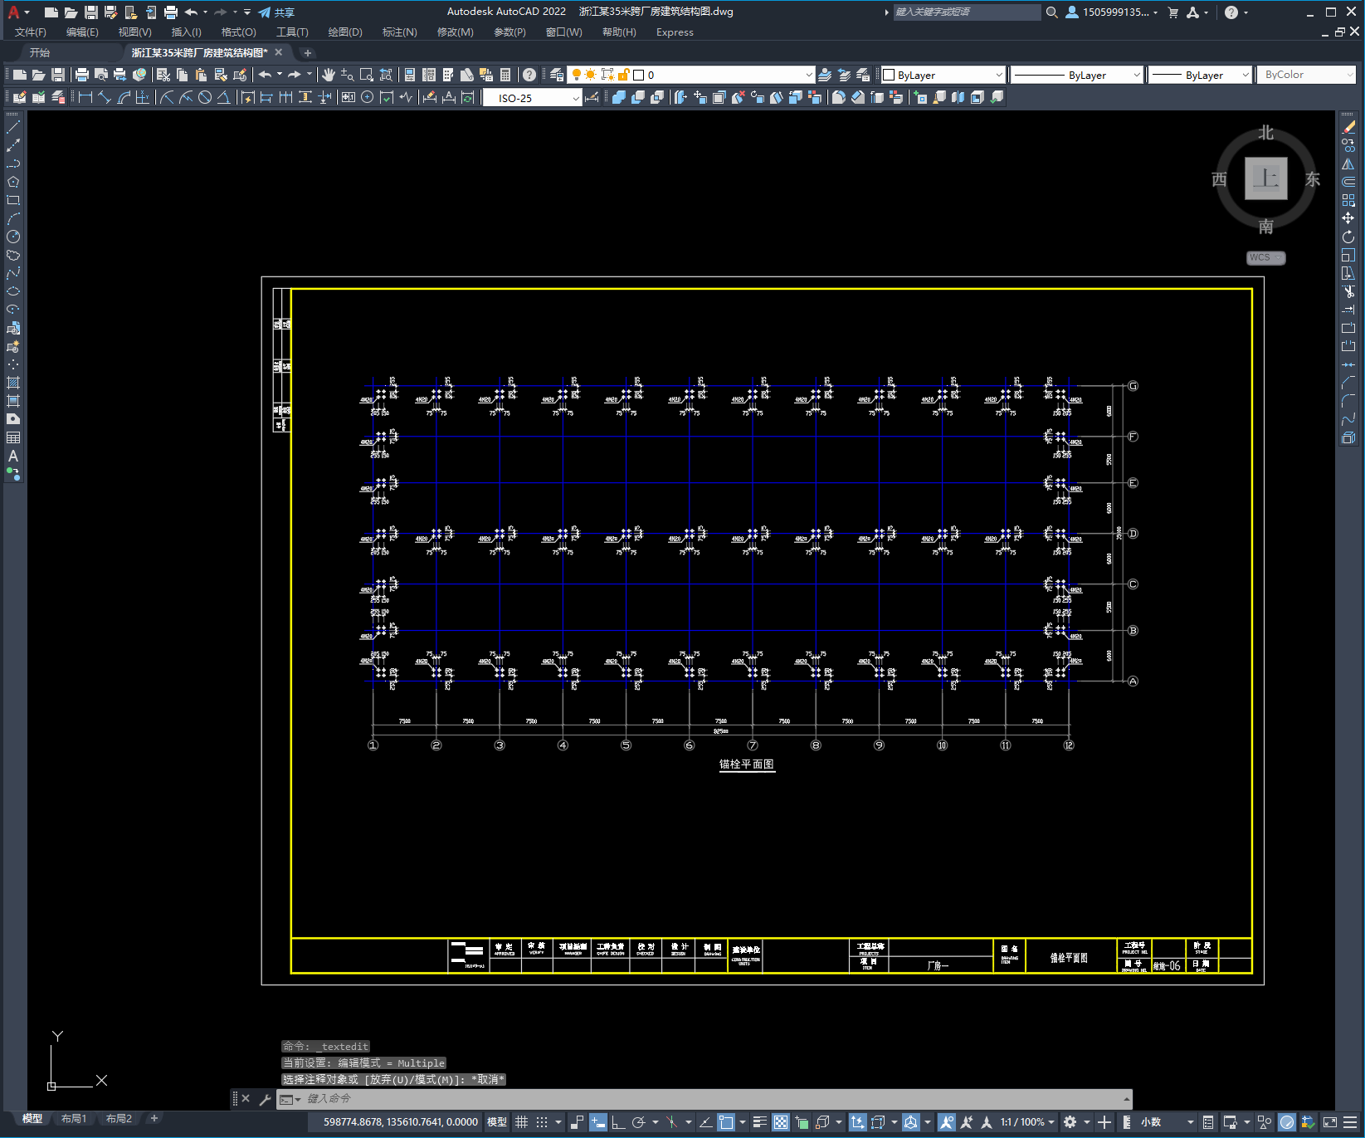The image size is (1365, 1138).
Task: Click the Undo arrow in quick access toolbar
Action: [x=191, y=12]
